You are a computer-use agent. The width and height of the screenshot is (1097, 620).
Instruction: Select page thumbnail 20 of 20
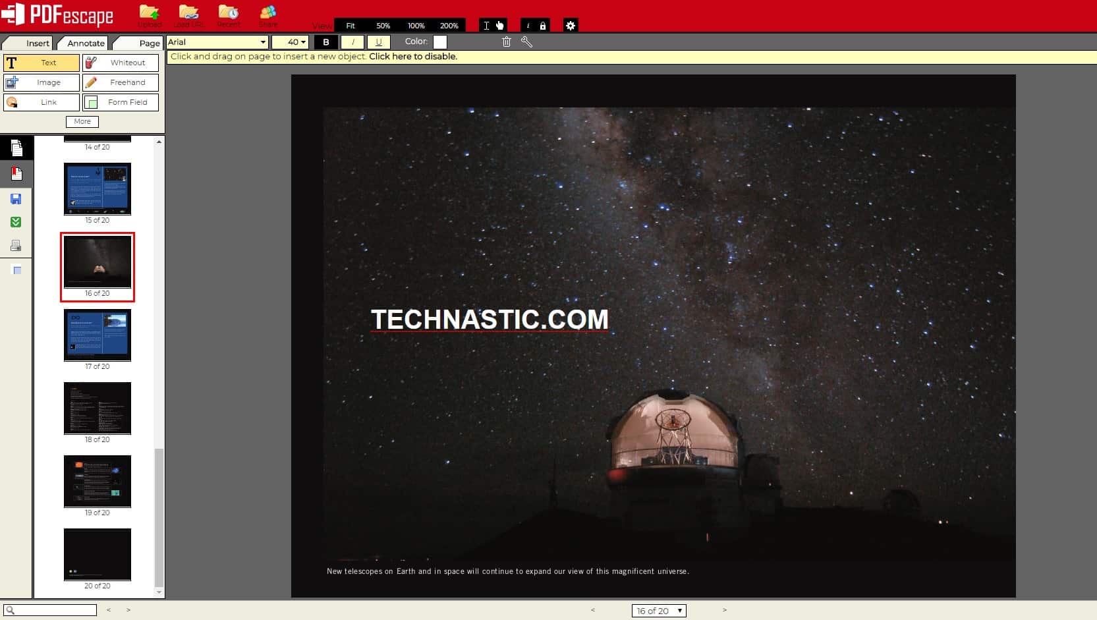(x=98, y=555)
